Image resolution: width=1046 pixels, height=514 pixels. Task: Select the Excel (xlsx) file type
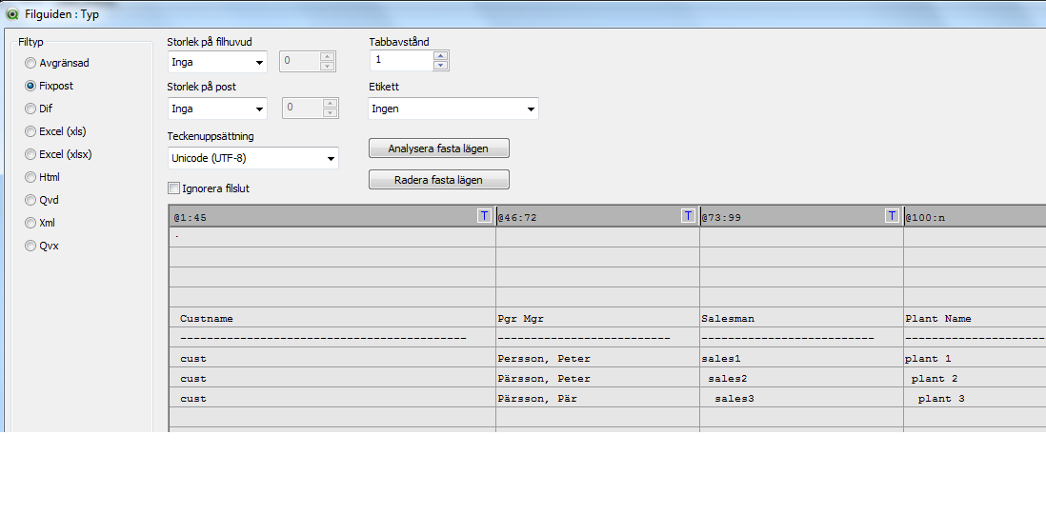[31, 154]
